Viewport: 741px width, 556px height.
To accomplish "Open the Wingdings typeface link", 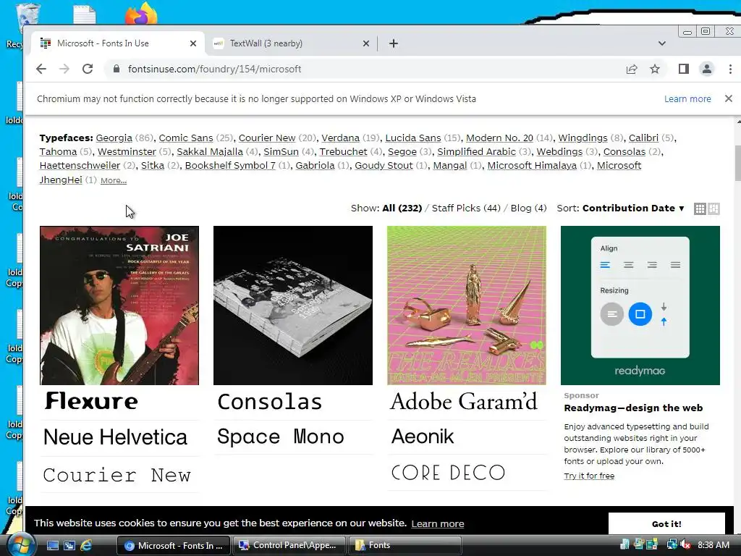I will click(x=583, y=138).
